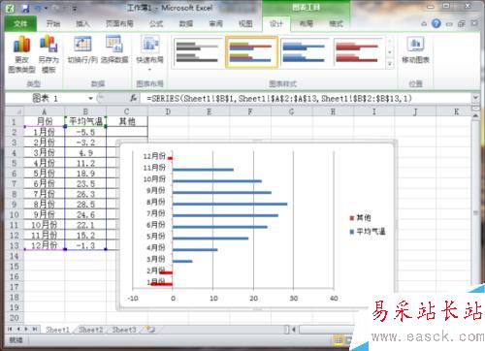The width and height of the screenshot is (485, 351).
Task: Switch to the Data ribbon tab
Action: click(x=186, y=23)
